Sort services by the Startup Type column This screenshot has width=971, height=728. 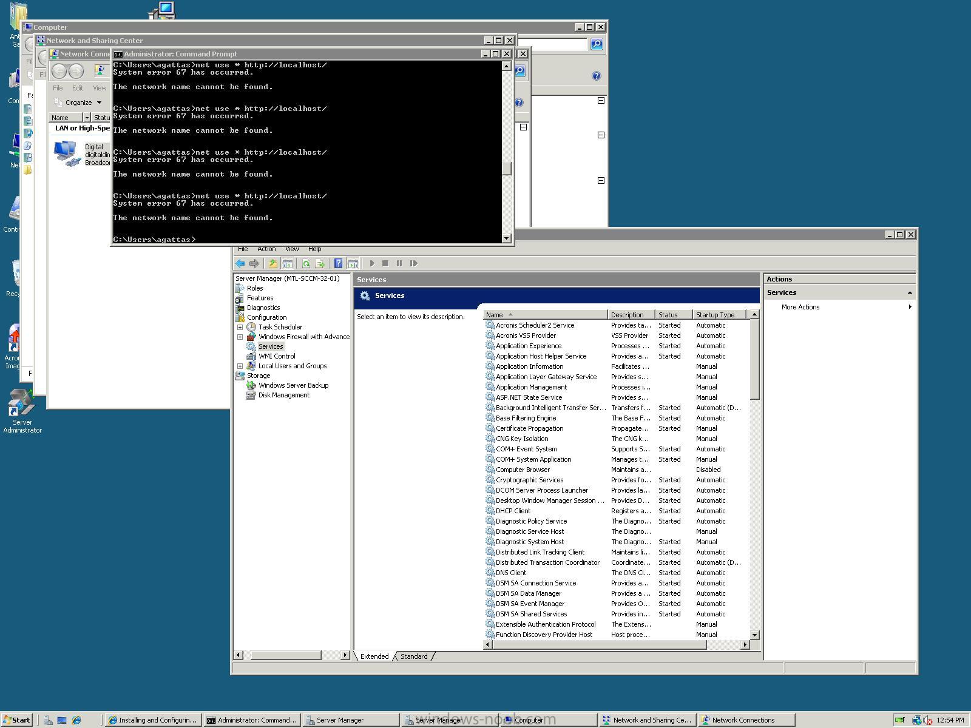(x=715, y=315)
